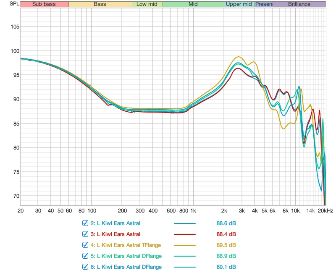Click the 1k frequency axis label
This screenshot has width=336, height=273.
click(x=193, y=211)
